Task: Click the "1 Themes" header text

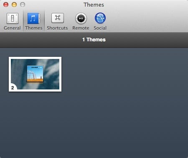Action: [94, 40]
